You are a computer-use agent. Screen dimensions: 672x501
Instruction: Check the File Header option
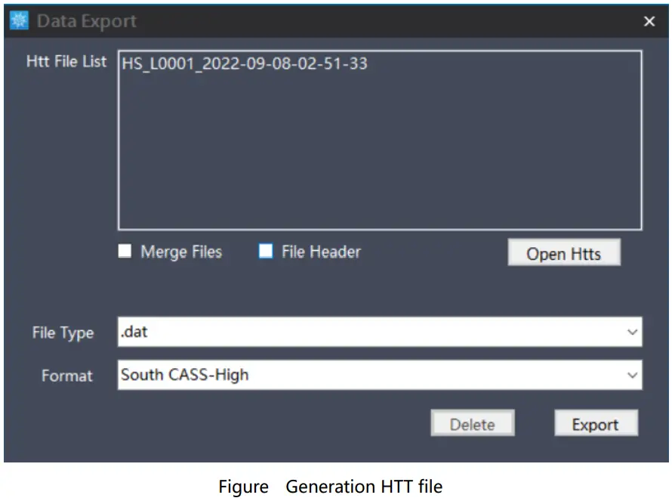pyautogui.click(x=264, y=252)
